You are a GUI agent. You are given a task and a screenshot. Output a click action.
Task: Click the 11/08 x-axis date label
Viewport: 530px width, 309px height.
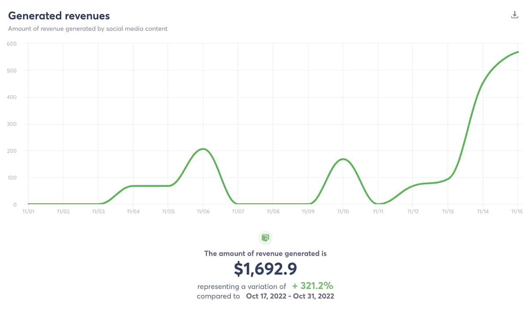(x=273, y=212)
